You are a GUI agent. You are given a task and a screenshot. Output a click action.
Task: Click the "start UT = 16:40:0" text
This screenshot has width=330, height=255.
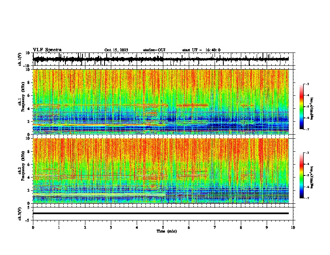coord(201,50)
